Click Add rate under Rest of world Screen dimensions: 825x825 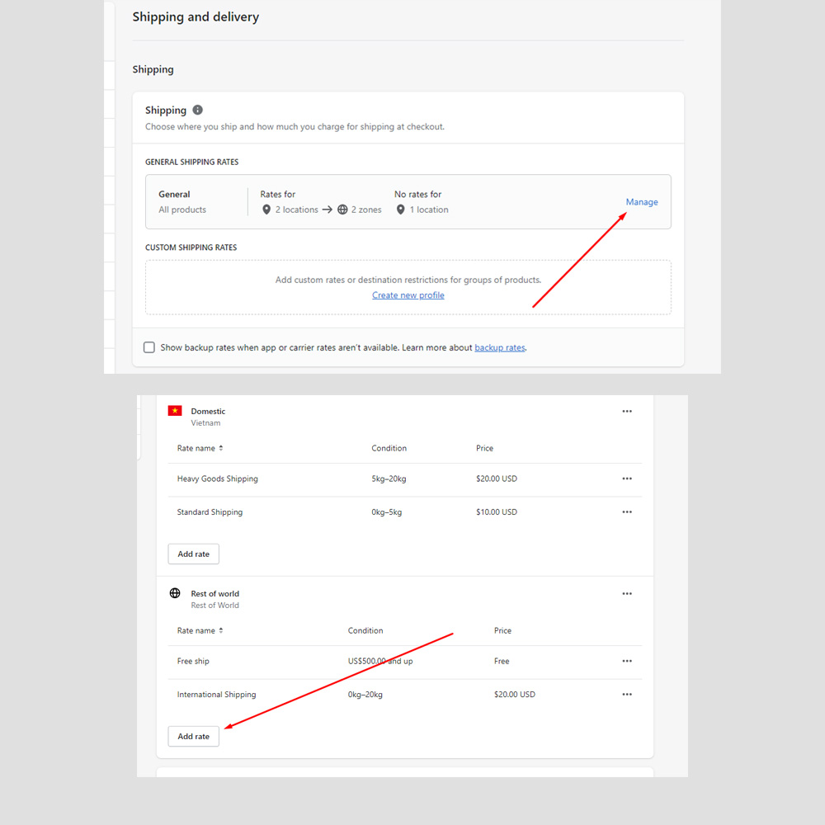tap(194, 737)
